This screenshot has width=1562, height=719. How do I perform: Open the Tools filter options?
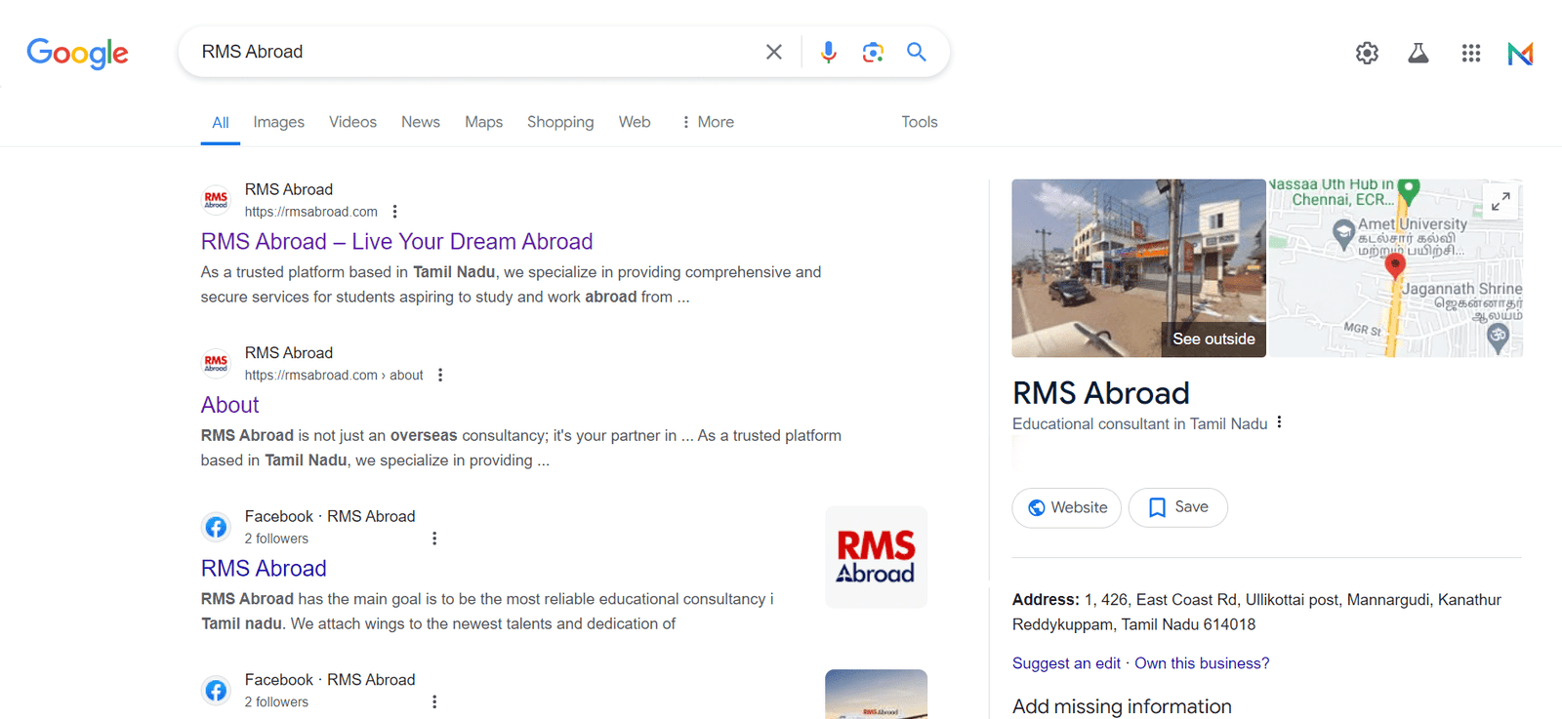tap(919, 122)
